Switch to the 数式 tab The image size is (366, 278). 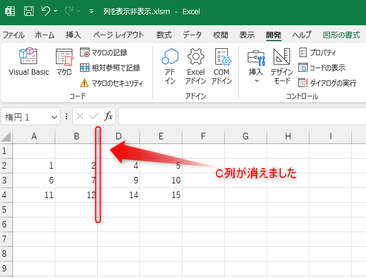point(164,35)
